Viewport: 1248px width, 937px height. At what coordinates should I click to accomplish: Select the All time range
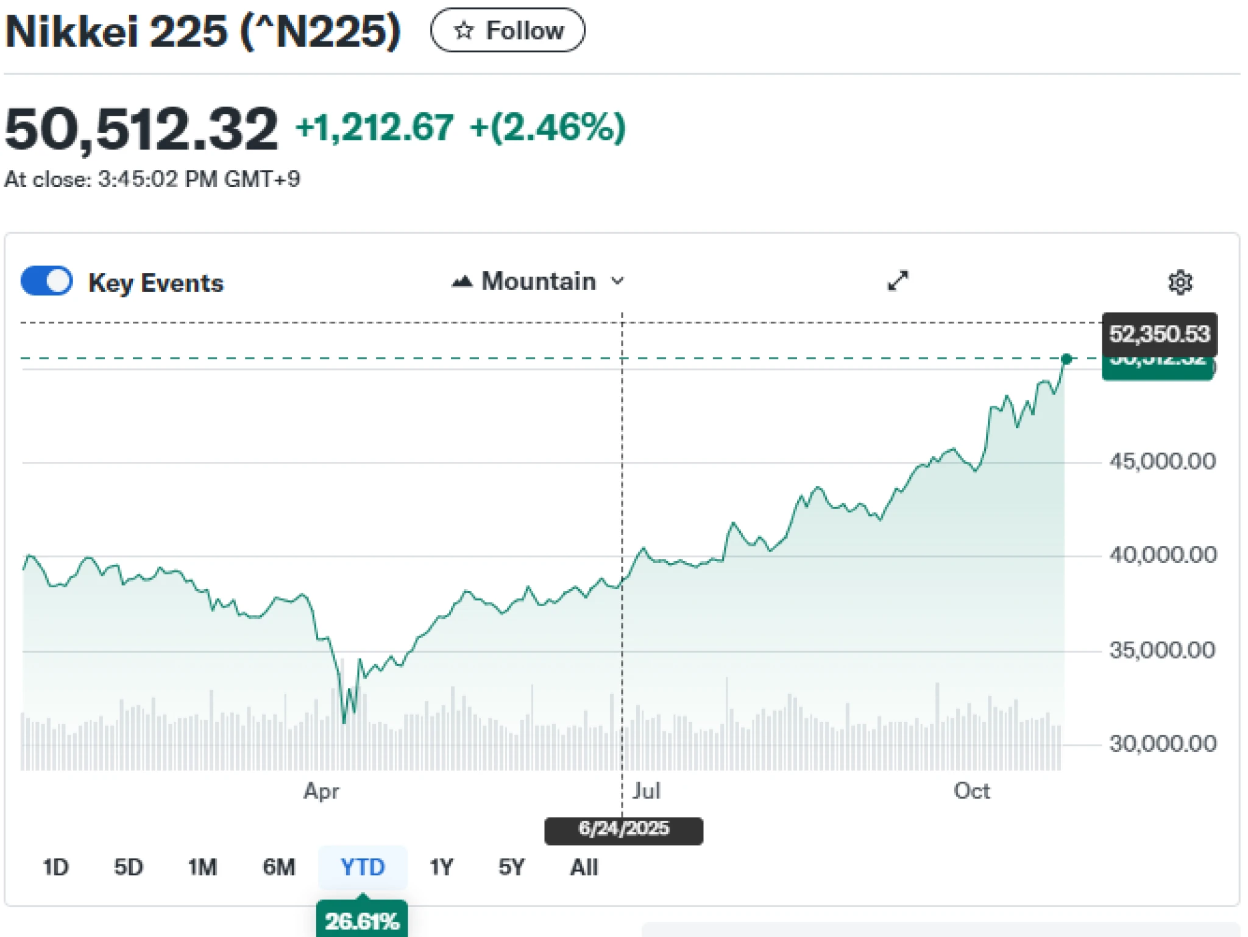click(584, 867)
